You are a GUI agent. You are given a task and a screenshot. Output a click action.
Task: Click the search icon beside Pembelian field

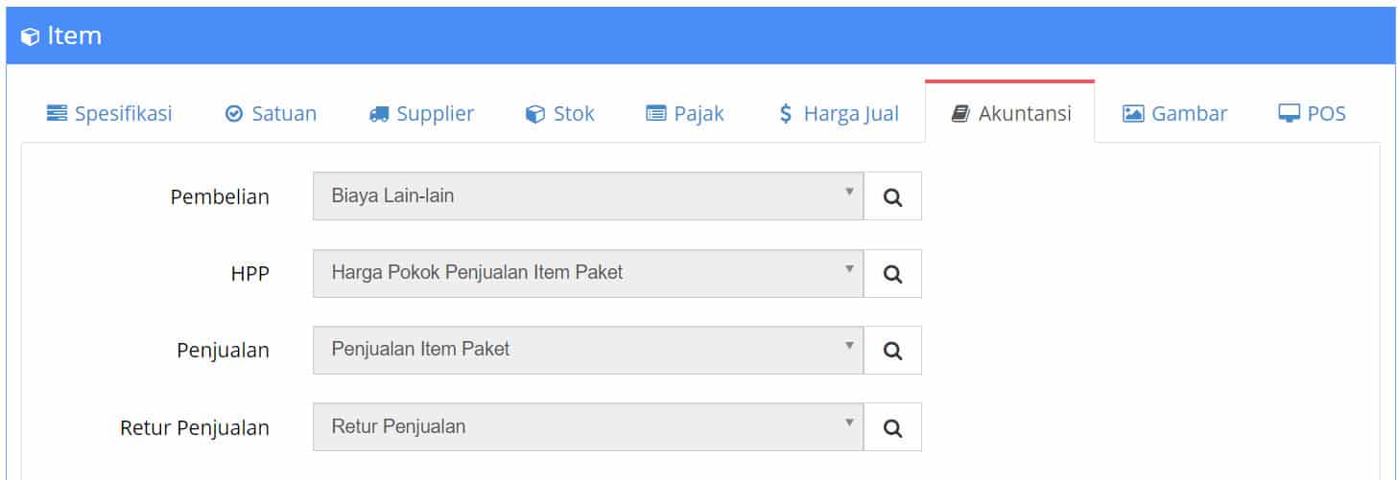892,196
